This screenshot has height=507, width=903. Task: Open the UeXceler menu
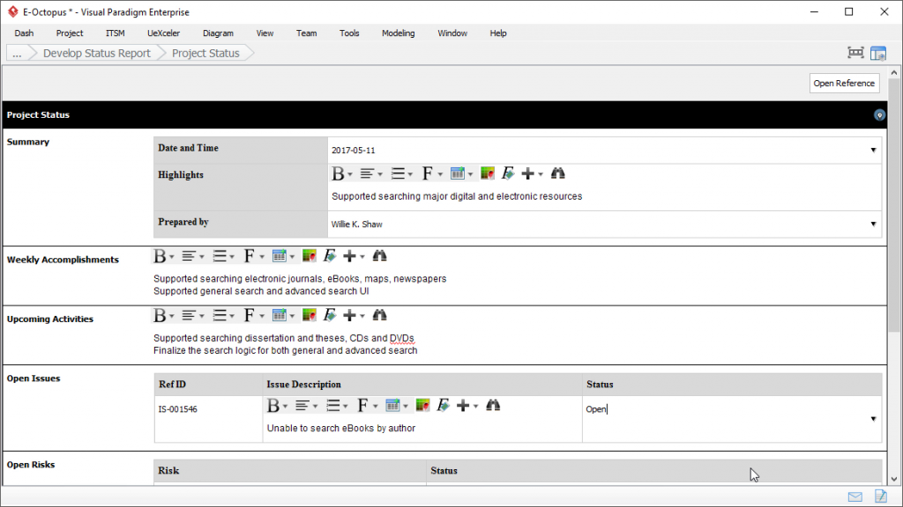[x=163, y=33]
